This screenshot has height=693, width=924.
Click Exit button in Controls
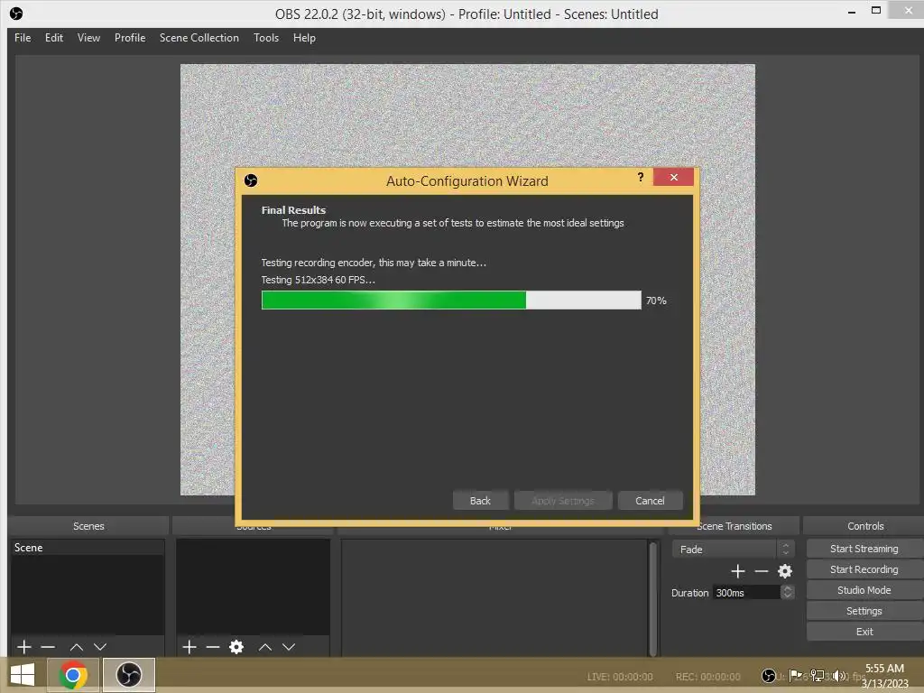coord(864,632)
